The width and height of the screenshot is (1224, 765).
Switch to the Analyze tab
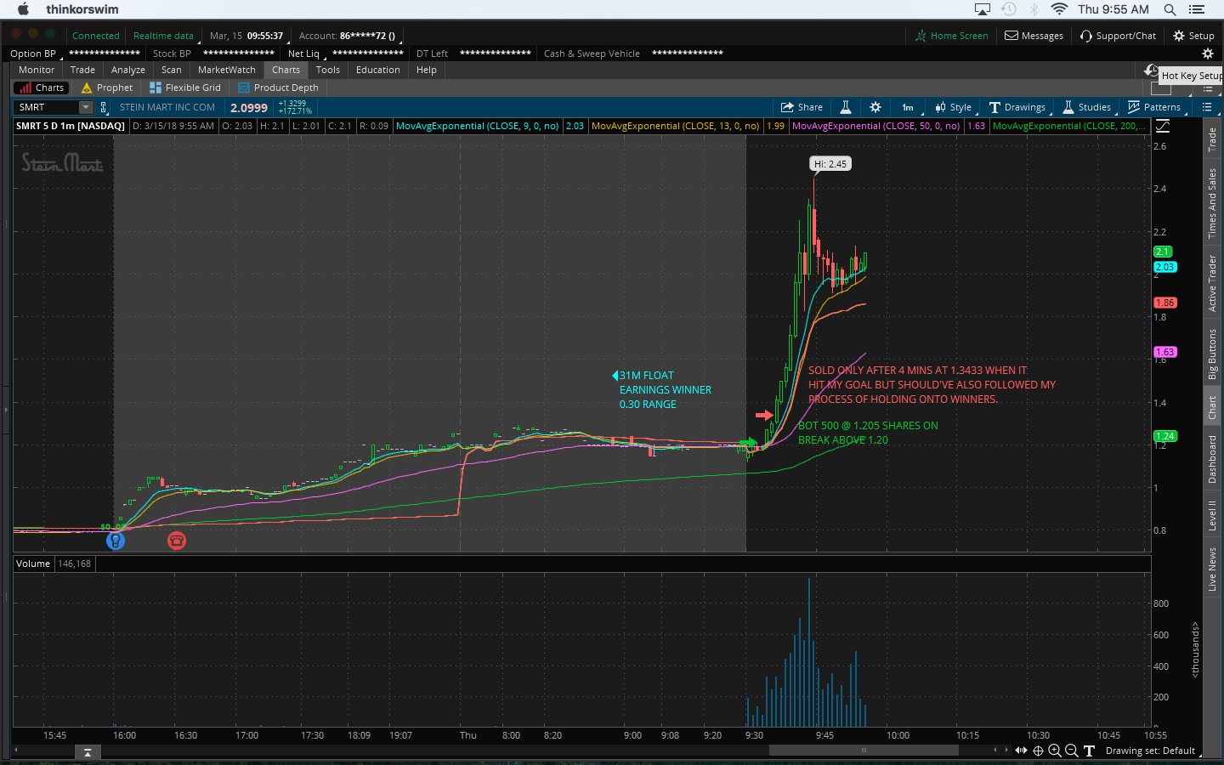(128, 70)
